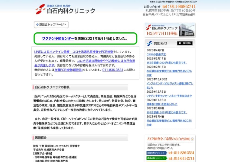This screenshot has width=230, height=162.
Task: Click address line 札幌市白石区中央1条7丁目10番30号
Action: coord(170,11)
